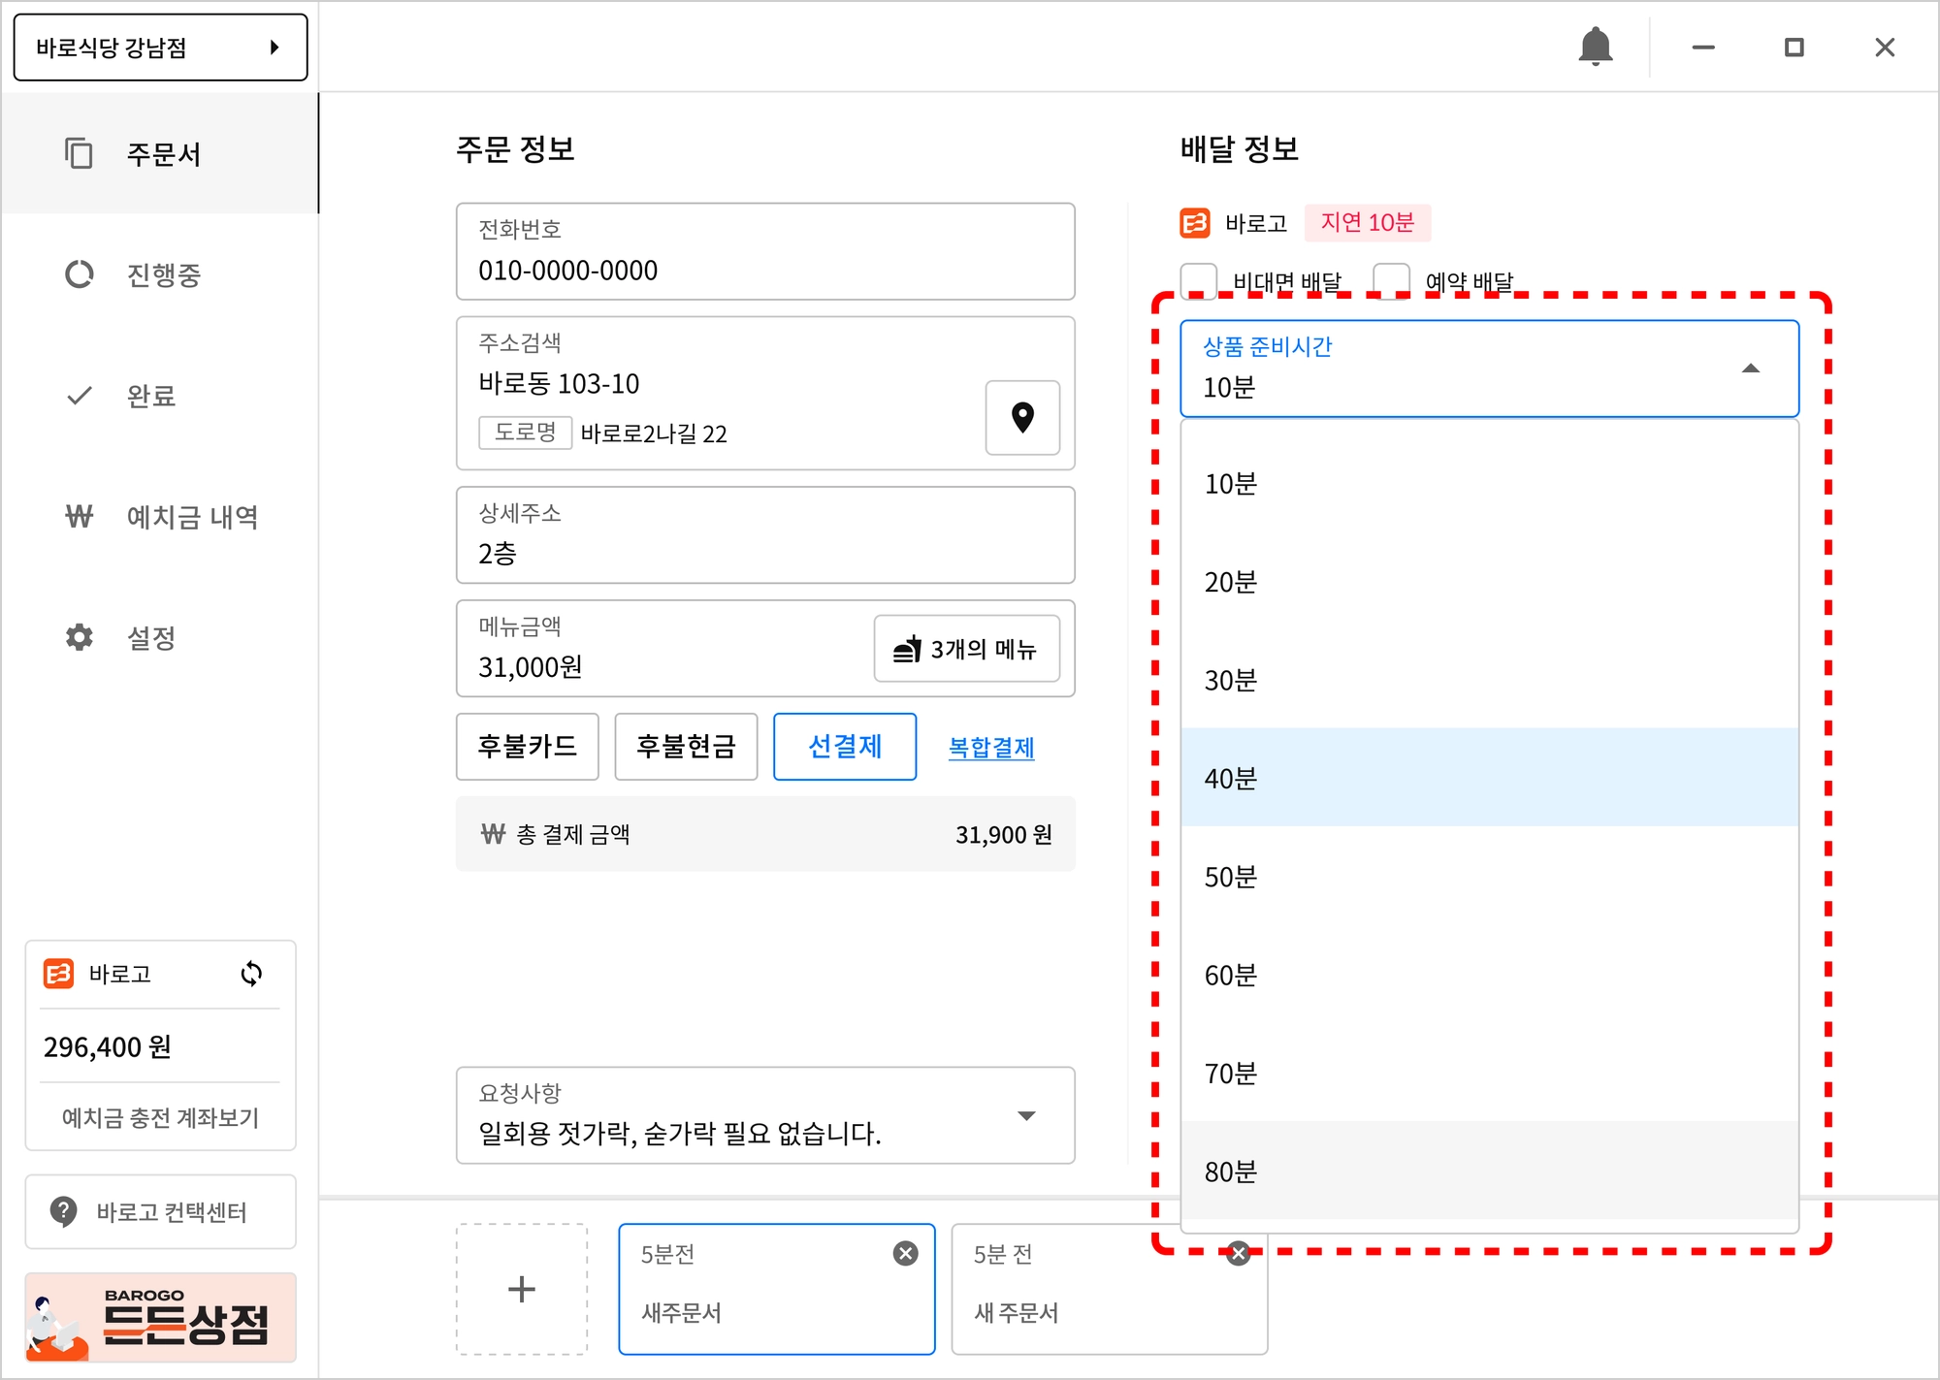Viewport: 1940px width, 1380px height.
Task: Toggle the 비대면 배달 checkbox
Action: [x=1199, y=278]
